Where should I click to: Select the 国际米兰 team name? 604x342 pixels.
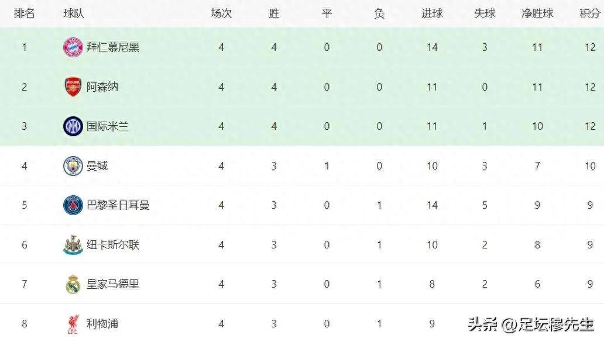(108, 126)
